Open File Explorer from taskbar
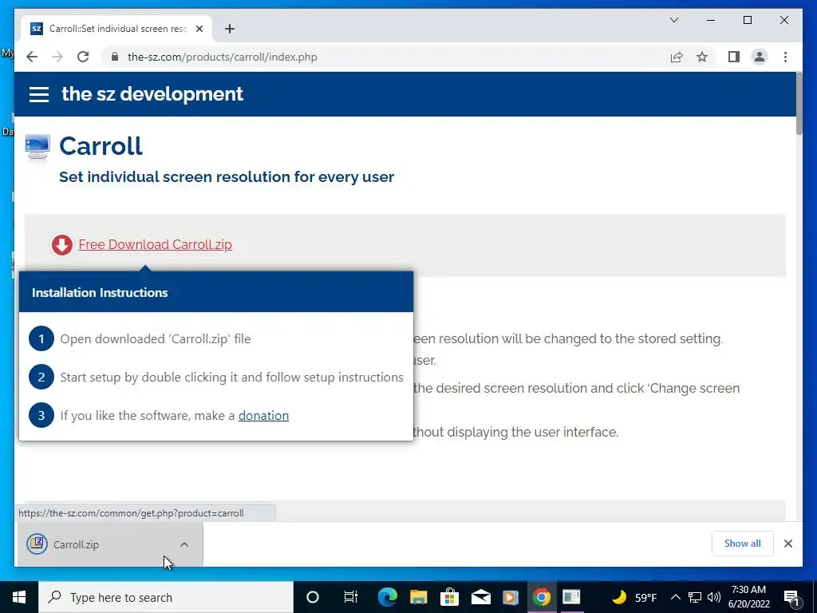817x613 pixels. [x=418, y=597]
